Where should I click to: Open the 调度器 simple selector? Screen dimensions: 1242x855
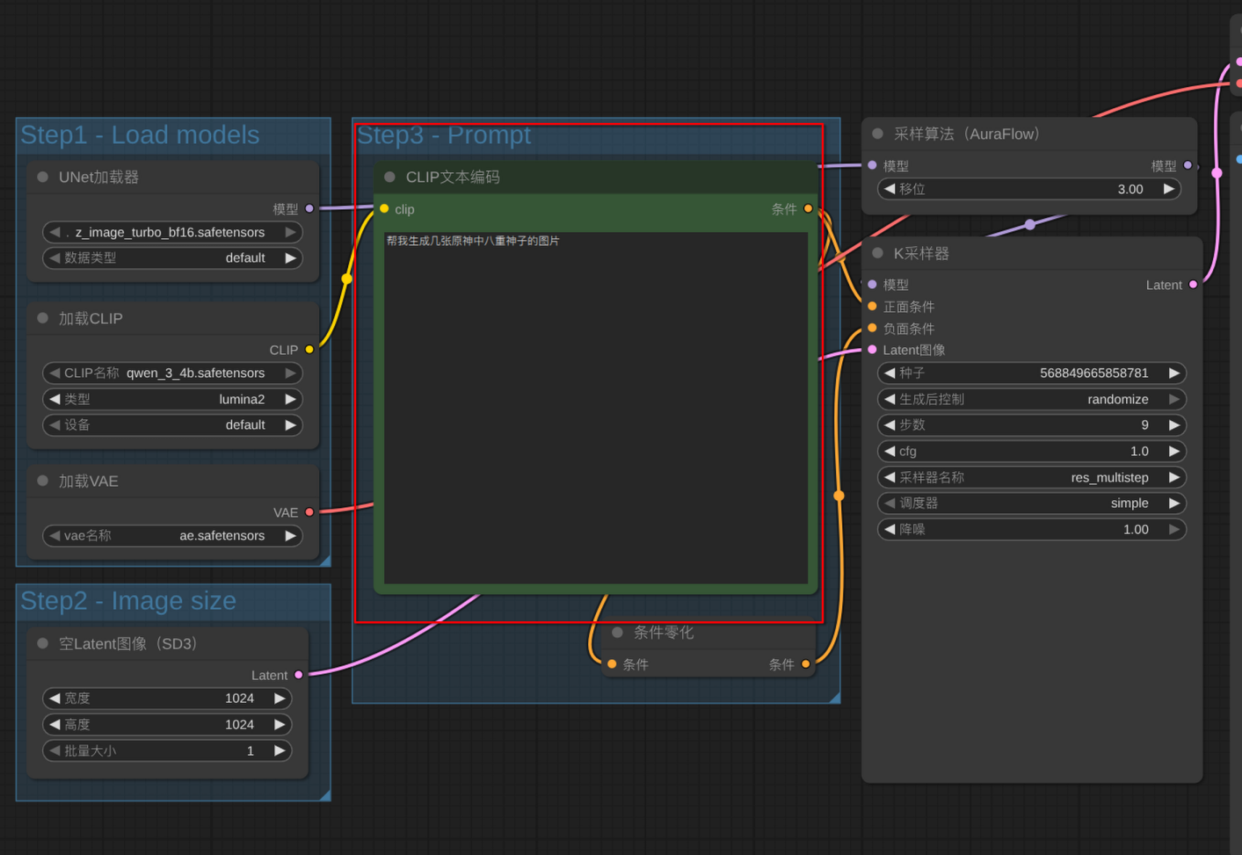(x=1031, y=504)
